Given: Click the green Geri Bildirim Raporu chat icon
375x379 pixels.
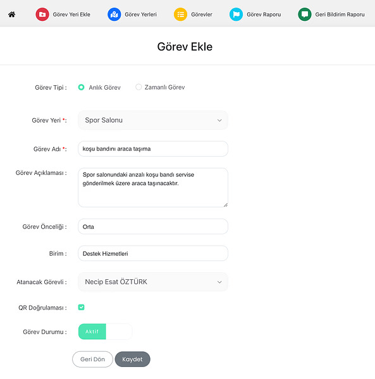Looking at the screenshot, I should pyautogui.click(x=305, y=15).
